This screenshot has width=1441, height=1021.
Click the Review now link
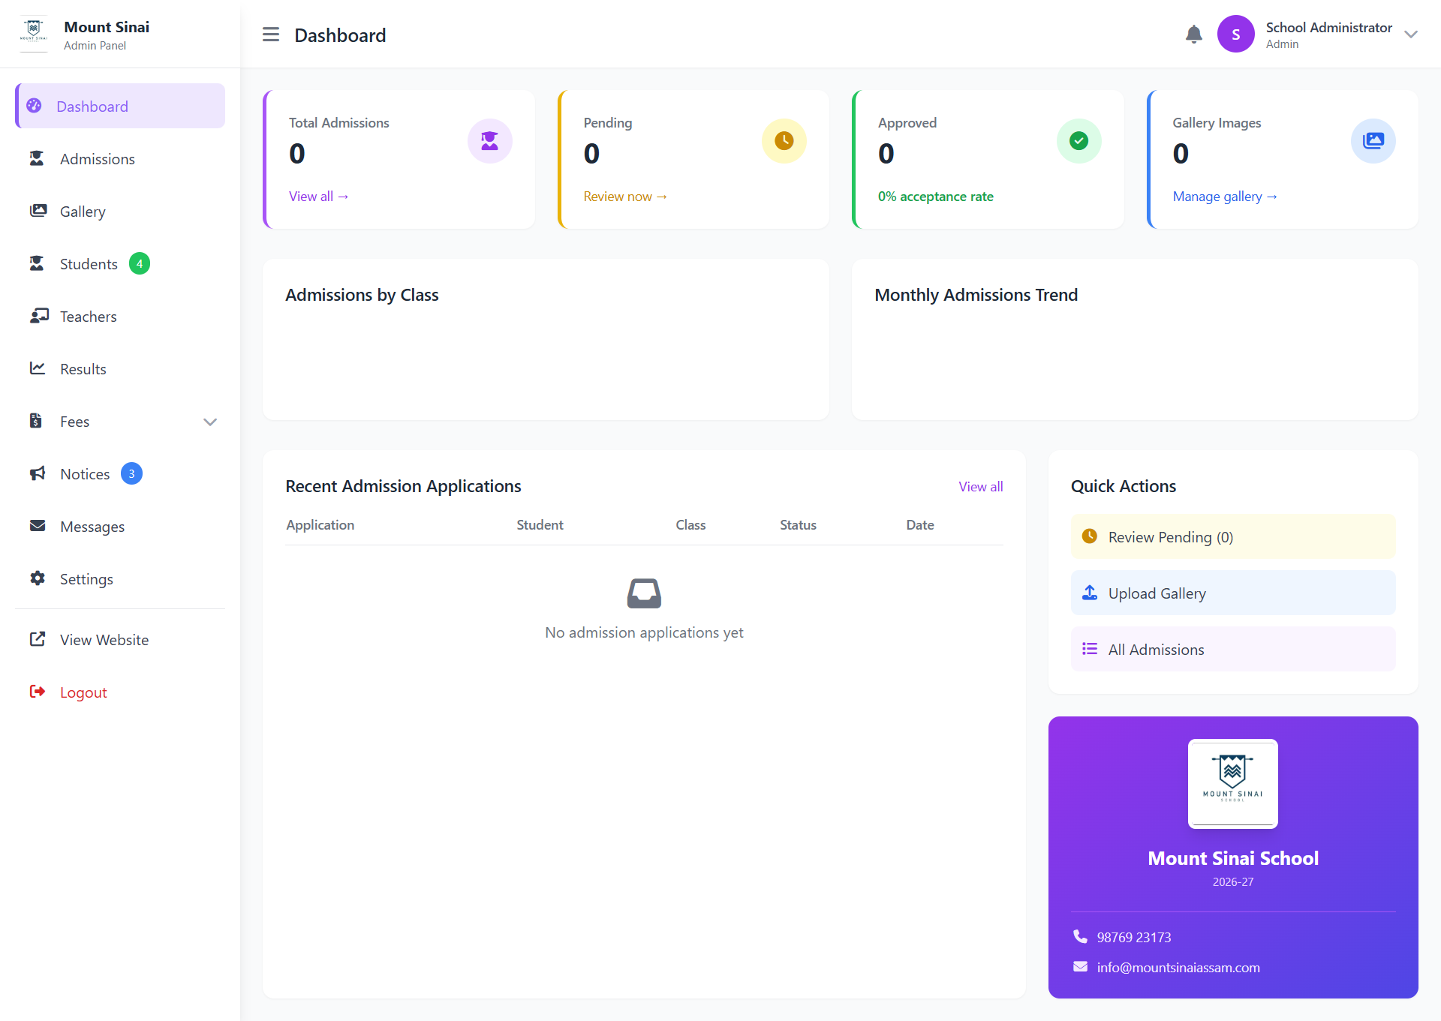click(x=624, y=197)
